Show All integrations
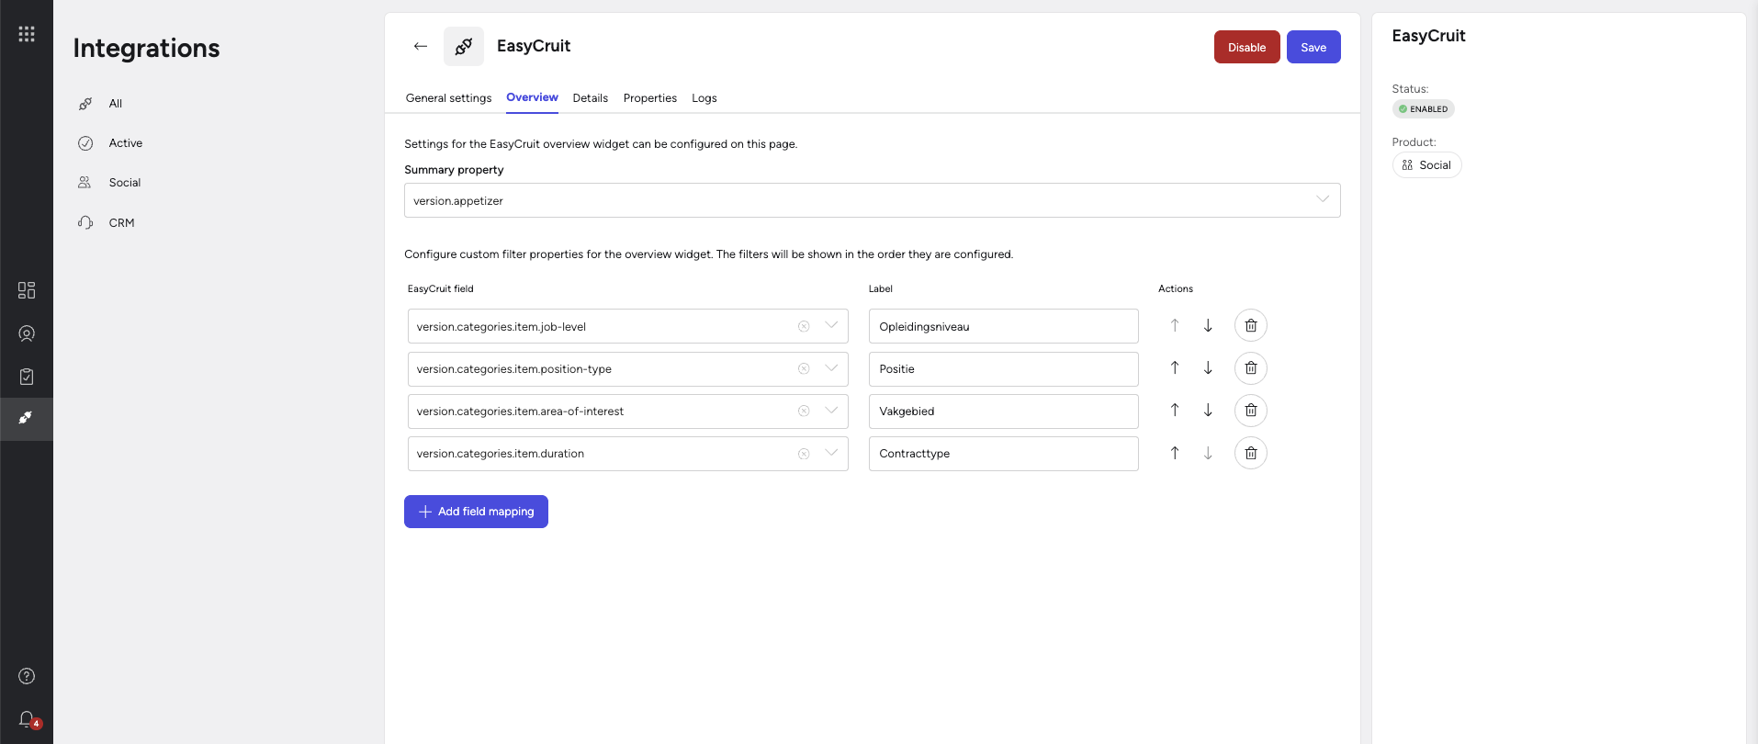Viewport: 1758px width, 744px height. click(115, 104)
